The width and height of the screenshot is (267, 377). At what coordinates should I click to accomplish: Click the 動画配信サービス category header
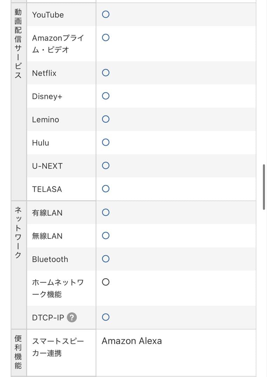coord(18,44)
